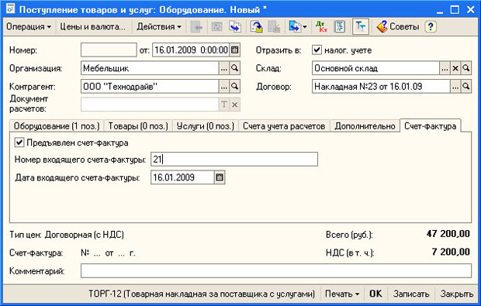Open the Печать dropdown

(x=341, y=294)
